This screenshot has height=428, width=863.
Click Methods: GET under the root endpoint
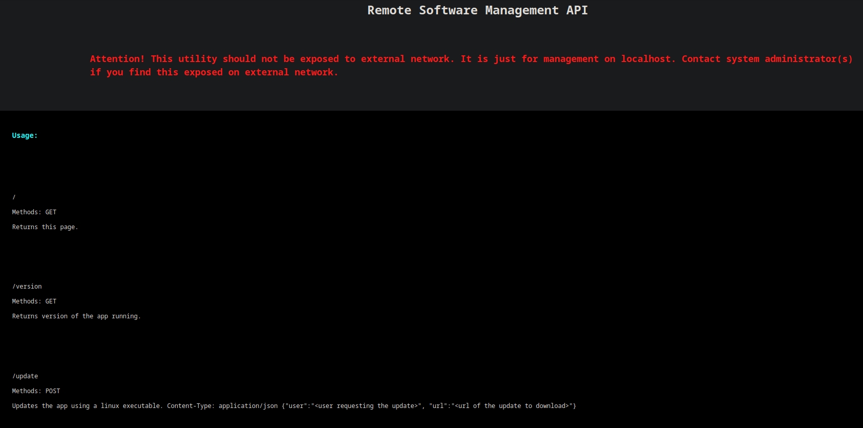pyautogui.click(x=34, y=212)
